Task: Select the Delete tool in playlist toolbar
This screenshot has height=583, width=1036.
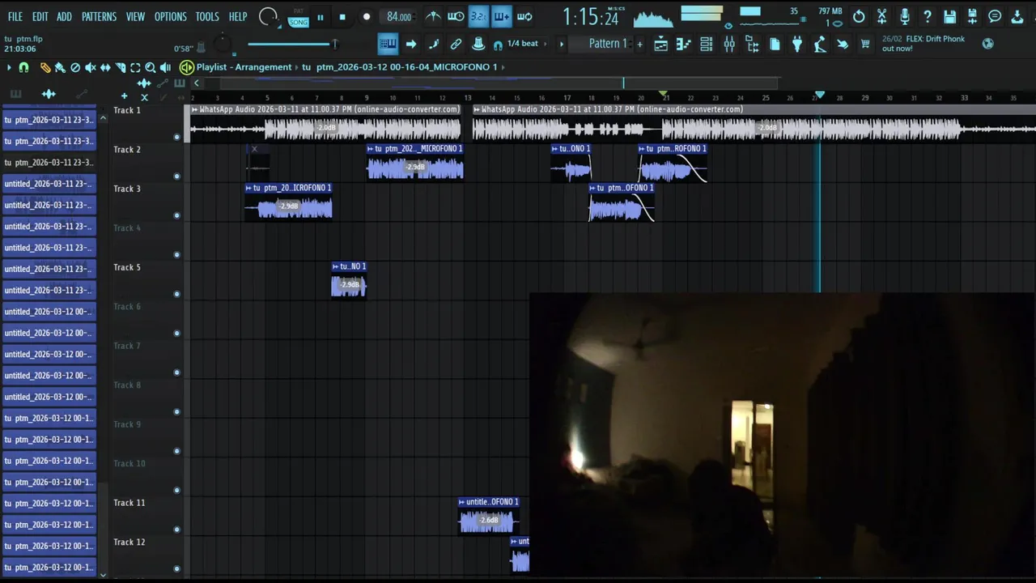Action: tap(75, 68)
